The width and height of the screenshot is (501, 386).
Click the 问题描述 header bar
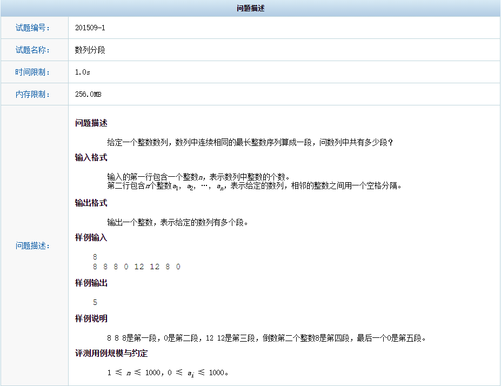click(250, 9)
